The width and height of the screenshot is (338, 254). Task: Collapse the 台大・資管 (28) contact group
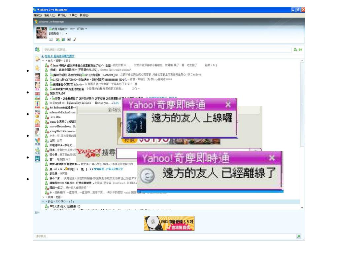click(43, 61)
